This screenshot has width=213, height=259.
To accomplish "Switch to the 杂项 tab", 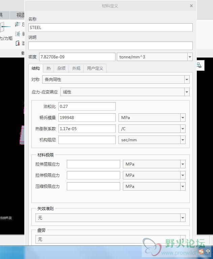I will point(61,68).
